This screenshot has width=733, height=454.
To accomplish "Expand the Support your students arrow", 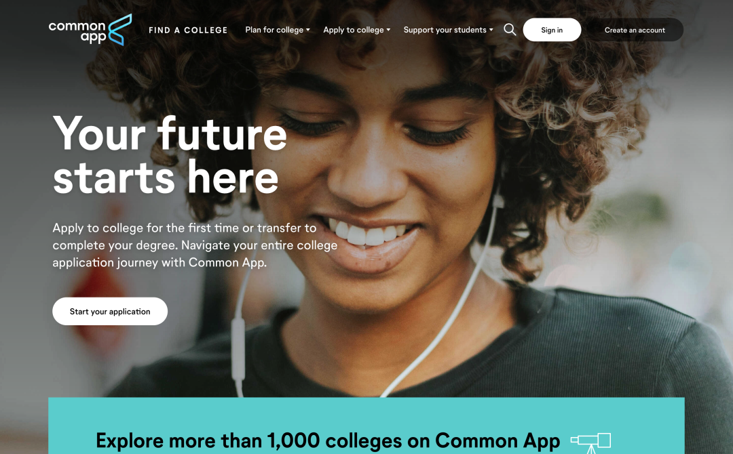I will tap(491, 30).
